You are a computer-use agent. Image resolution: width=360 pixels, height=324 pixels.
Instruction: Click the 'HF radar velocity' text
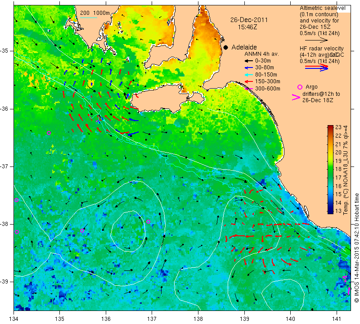pyautogui.click(x=321, y=49)
